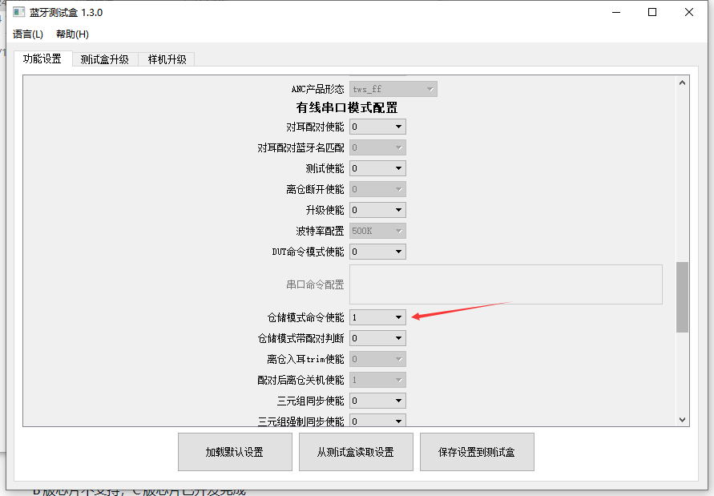Switch to the 测试盒升级 tab

[x=105, y=59]
